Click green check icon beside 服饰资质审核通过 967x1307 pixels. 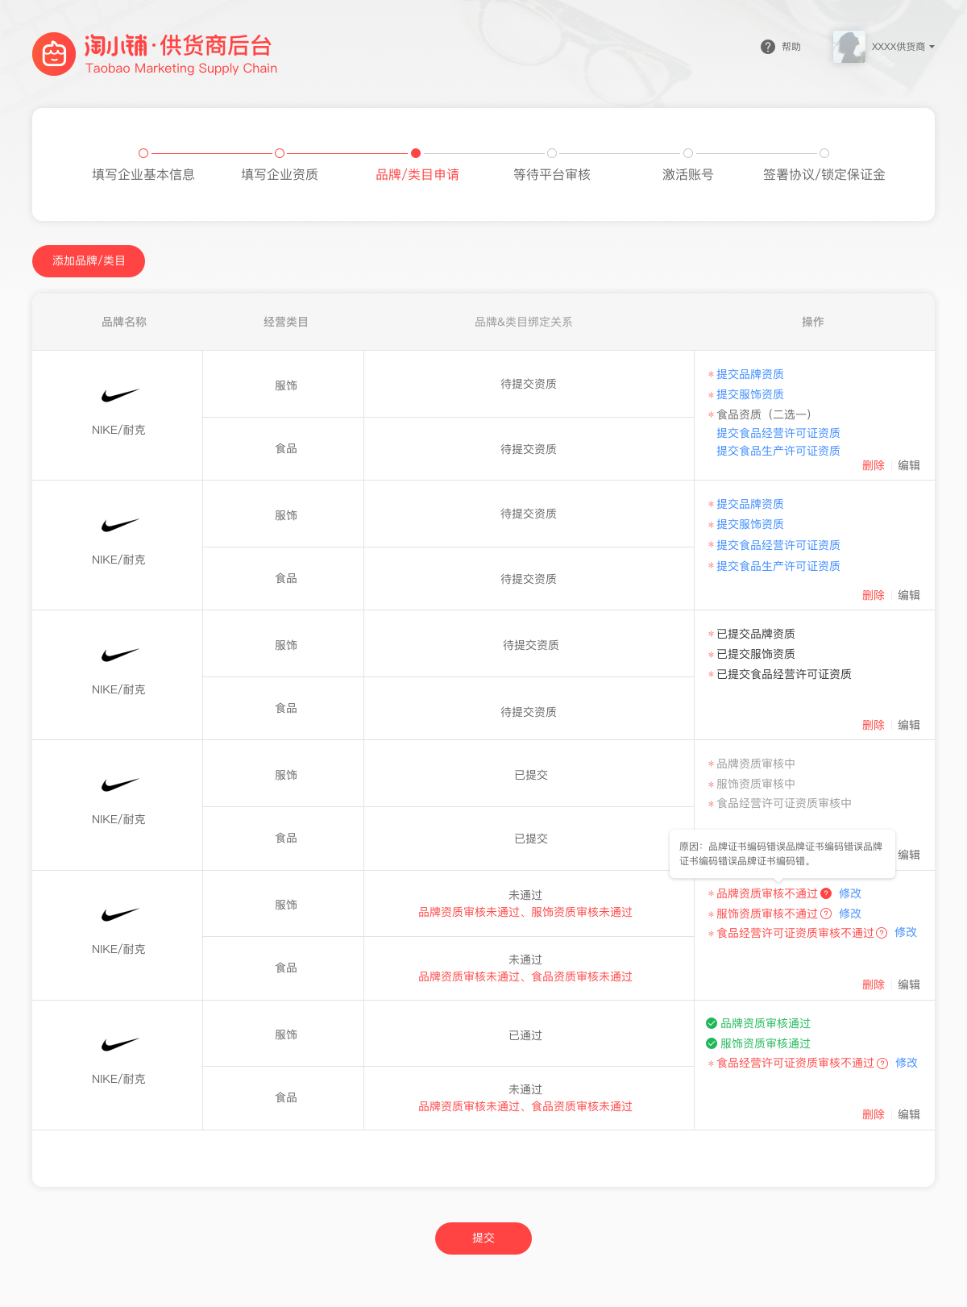[712, 1043]
